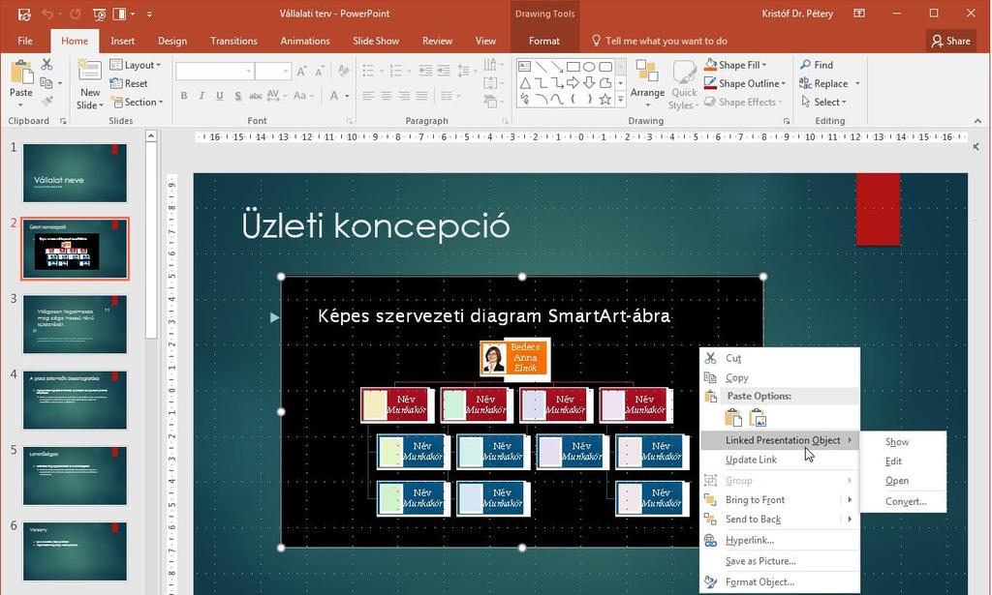
Task: Click the Reset slide button
Action: 129,83
